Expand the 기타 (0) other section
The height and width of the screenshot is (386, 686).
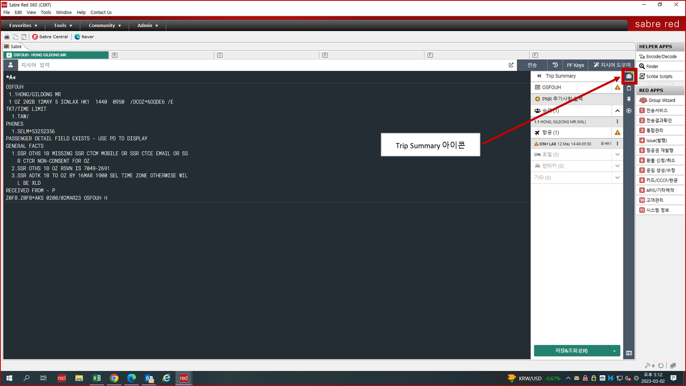[x=617, y=178]
